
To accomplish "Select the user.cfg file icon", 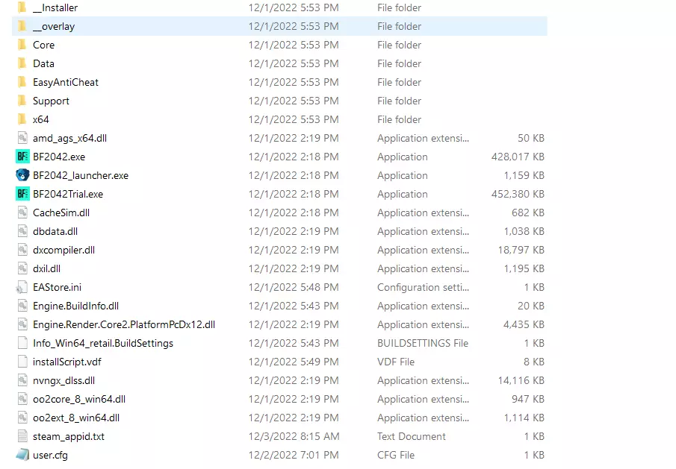I will pyautogui.click(x=22, y=455).
